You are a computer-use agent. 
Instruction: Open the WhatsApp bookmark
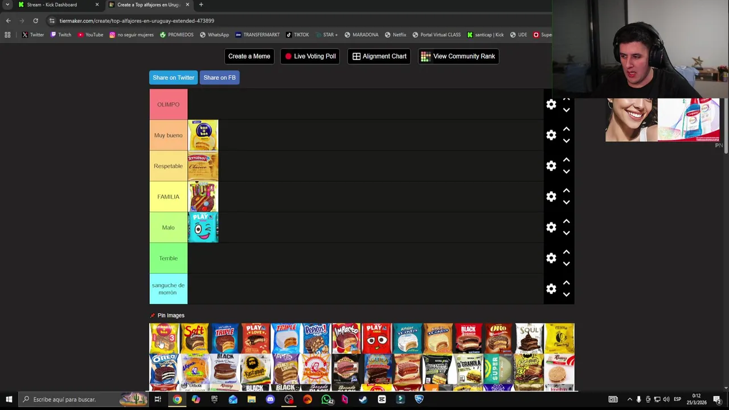click(214, 35)
